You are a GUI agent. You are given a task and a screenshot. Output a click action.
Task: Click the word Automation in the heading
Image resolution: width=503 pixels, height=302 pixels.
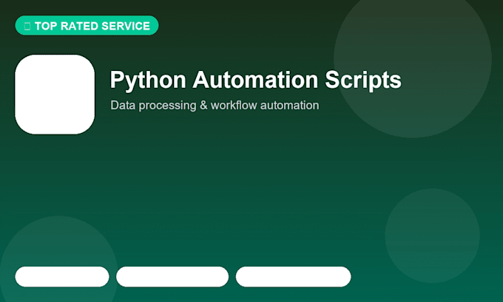tap(255, 80)
